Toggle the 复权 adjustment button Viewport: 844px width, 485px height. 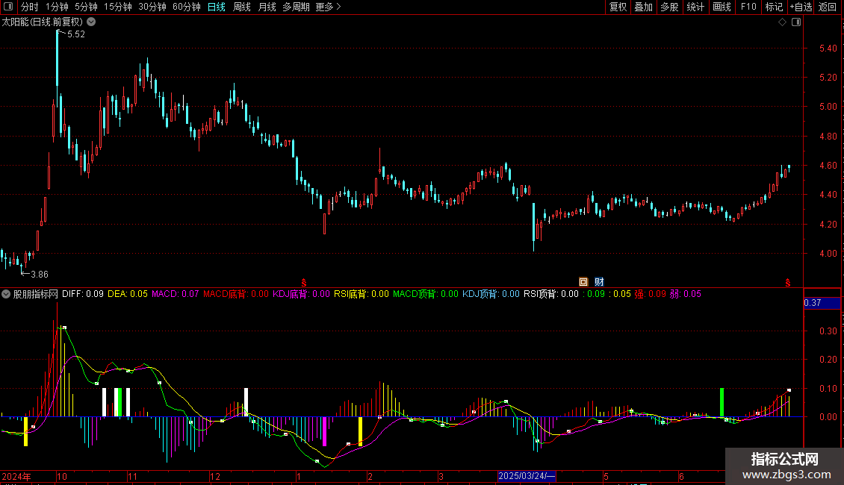pyautogui.click(x=618, y=7)
